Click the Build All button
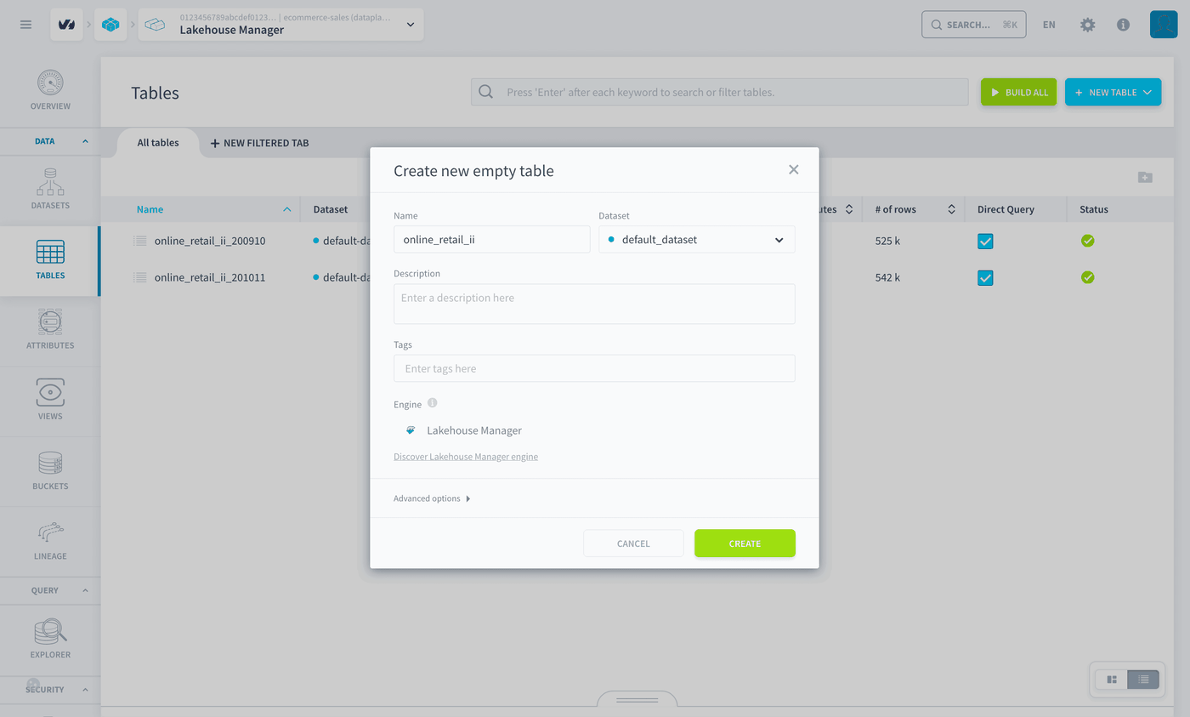This screenshot has height=717, width=1190. [1018, 92]
